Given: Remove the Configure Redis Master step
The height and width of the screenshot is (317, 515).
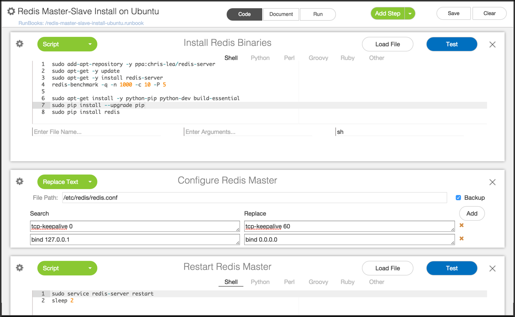Looking at the screenshot, I should click(x=492, y=182).
